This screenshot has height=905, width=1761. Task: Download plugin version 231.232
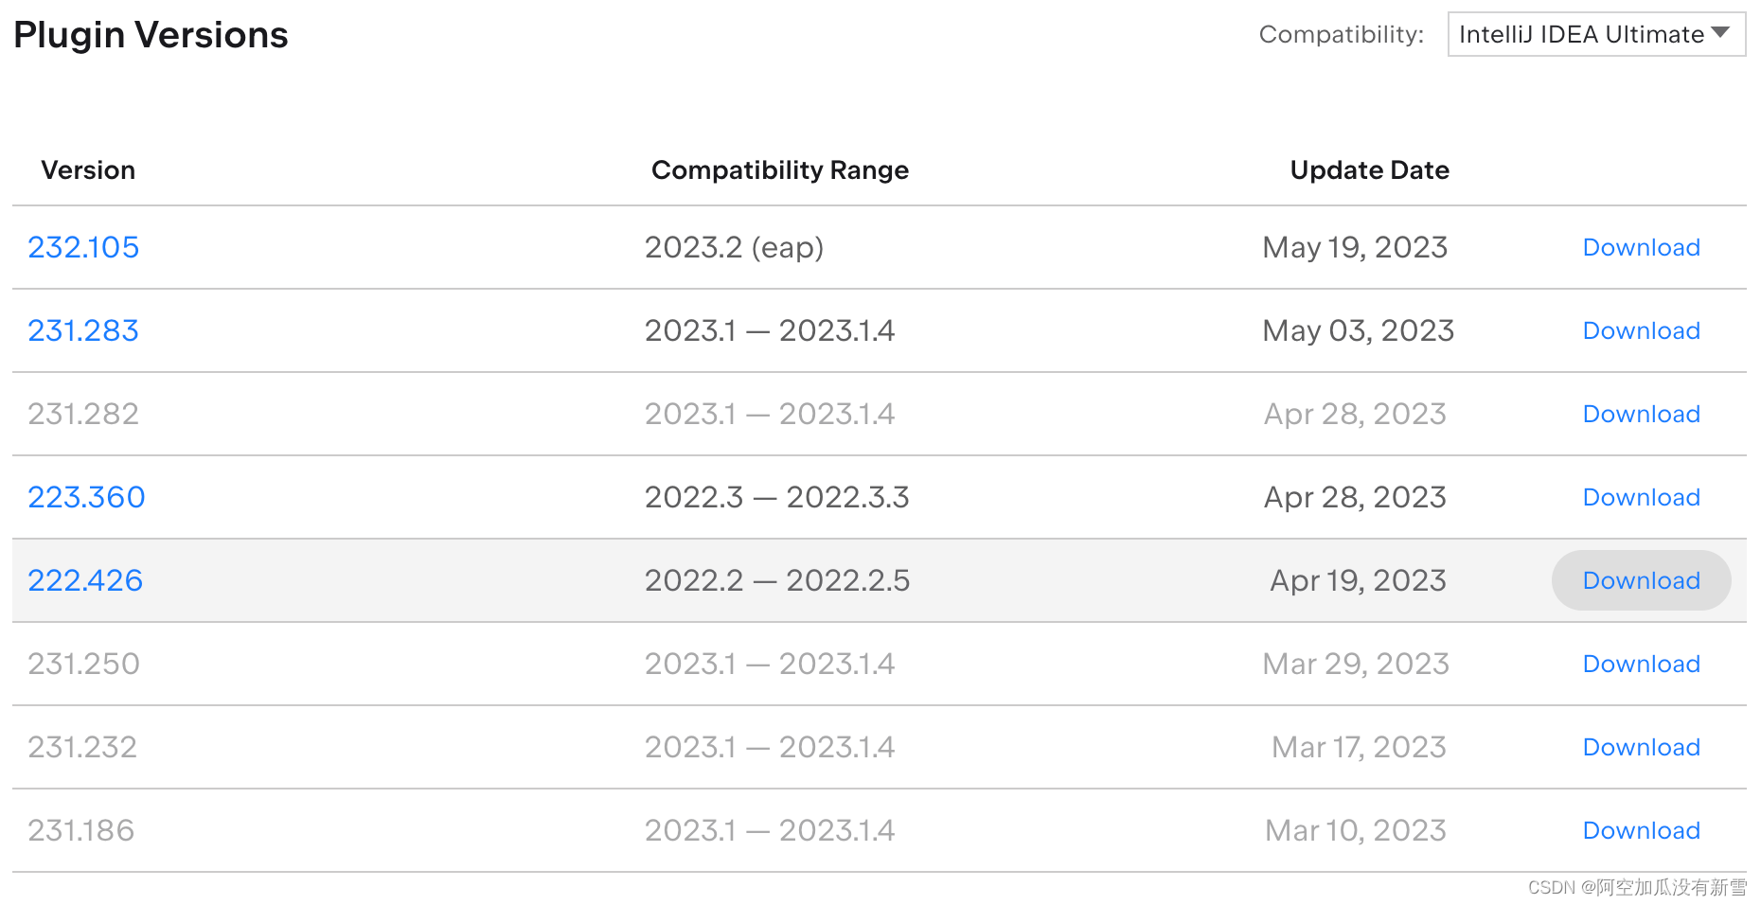point(1641,747)
